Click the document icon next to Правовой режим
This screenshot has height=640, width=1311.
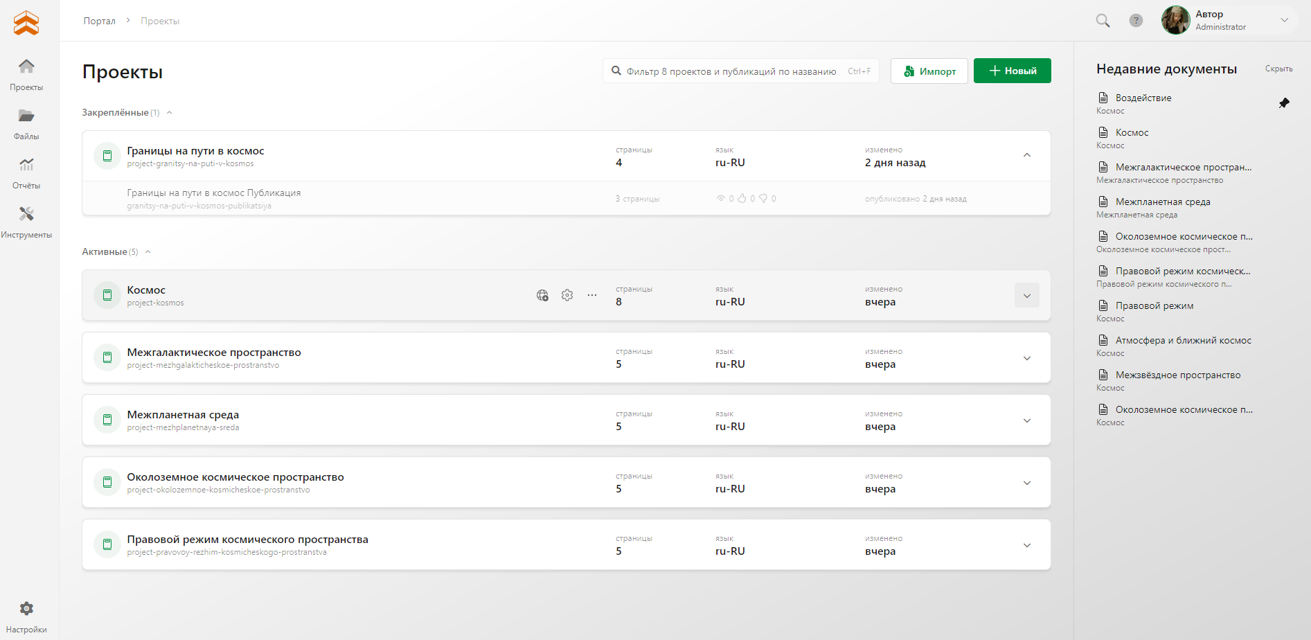(1103, 305)
